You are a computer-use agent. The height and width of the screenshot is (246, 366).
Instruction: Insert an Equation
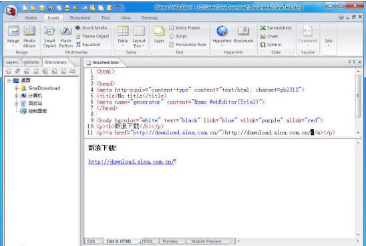point(88,44)
